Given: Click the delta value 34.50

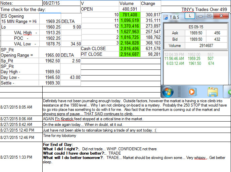Looking at the screenshot, I should click(x=71, y=44).
